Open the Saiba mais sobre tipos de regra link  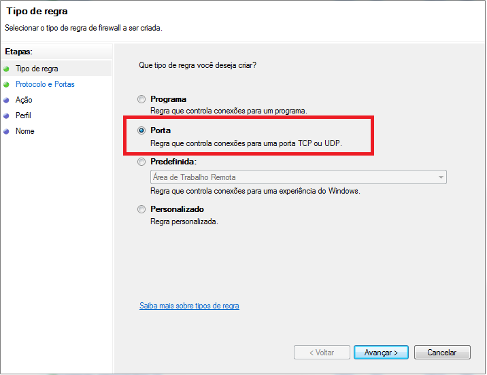pyautogui.click(x=189, y=306)
